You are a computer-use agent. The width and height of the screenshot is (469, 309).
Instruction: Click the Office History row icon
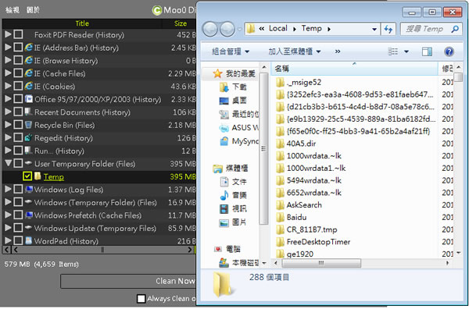click(x=28, y=99)
